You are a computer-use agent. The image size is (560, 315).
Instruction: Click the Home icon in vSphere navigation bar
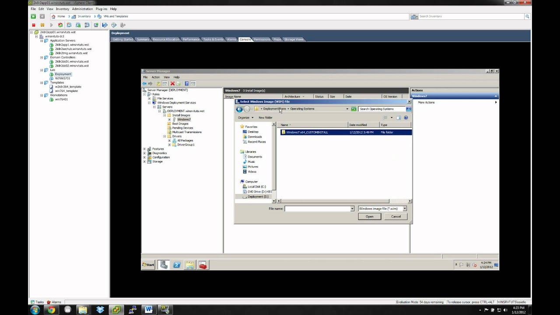point(53,16)
